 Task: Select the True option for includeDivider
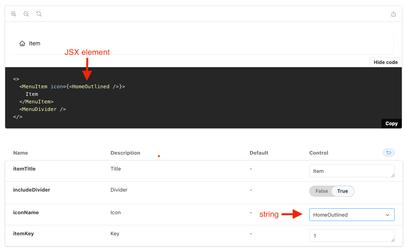pos(343,191)
